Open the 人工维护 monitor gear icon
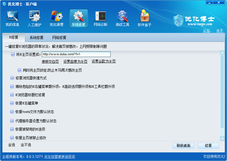Image resolution: width=227 pixels, height=161 pixels. click(35, 16)
